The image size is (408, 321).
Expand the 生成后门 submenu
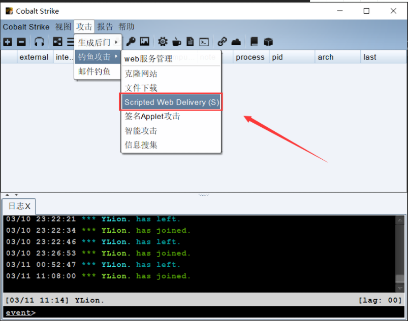[x=98, y=42]
